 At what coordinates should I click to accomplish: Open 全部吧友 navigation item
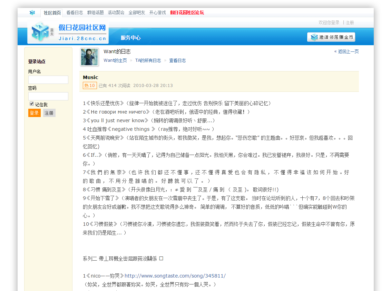[137, 12]
